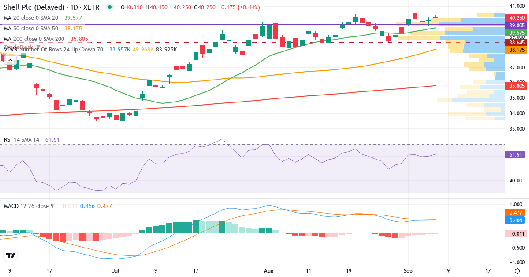Select MA 50 close SMA 50 legend
This screenshot has height=277, width=529.
[x=31, y=28]
